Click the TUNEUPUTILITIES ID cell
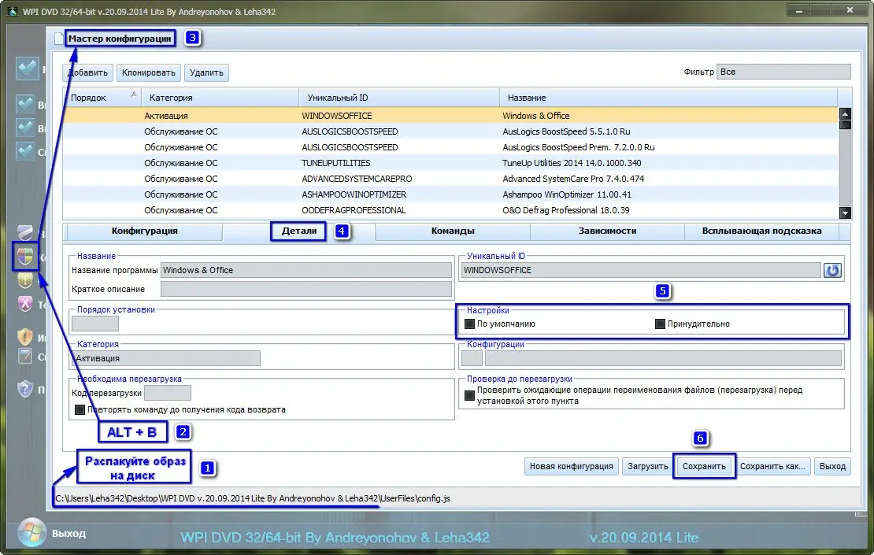Screen dimensions: 874x555 click(336, 163)
